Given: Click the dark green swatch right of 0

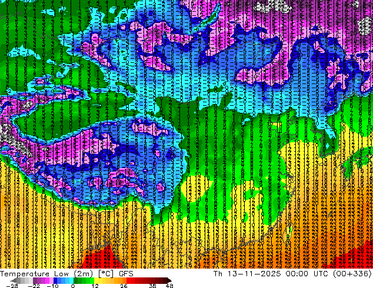Looking at the screenshot, I should [76, 280].
